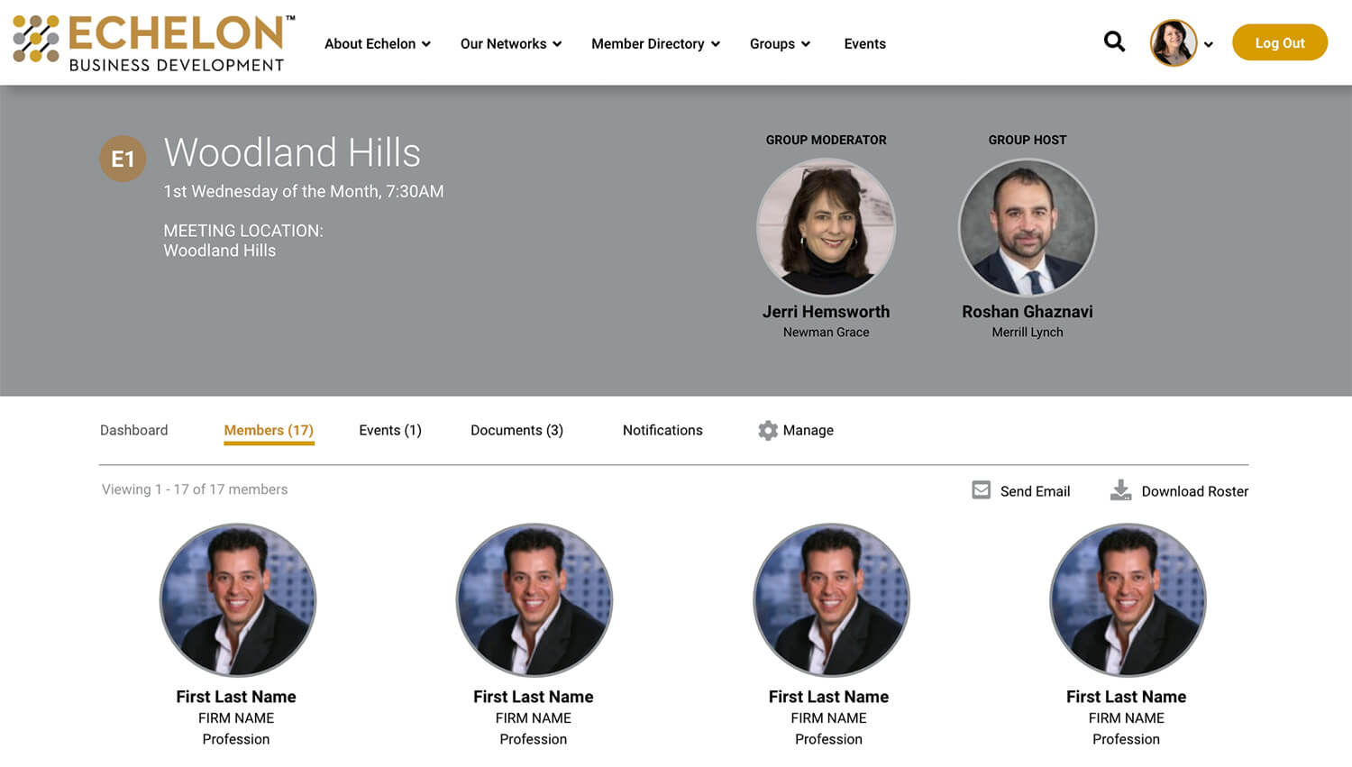Click the Merrill Lynch firm text
This screenshot has height=767, width=1352.
click(1028, 332)
